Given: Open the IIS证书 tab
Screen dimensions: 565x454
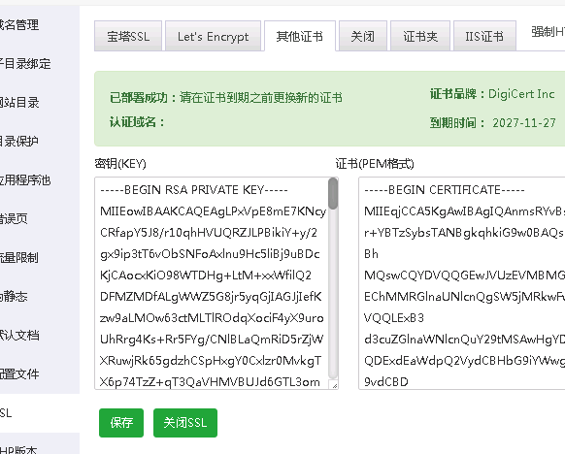Looking at the screenshot, I should tap(484, 36).
